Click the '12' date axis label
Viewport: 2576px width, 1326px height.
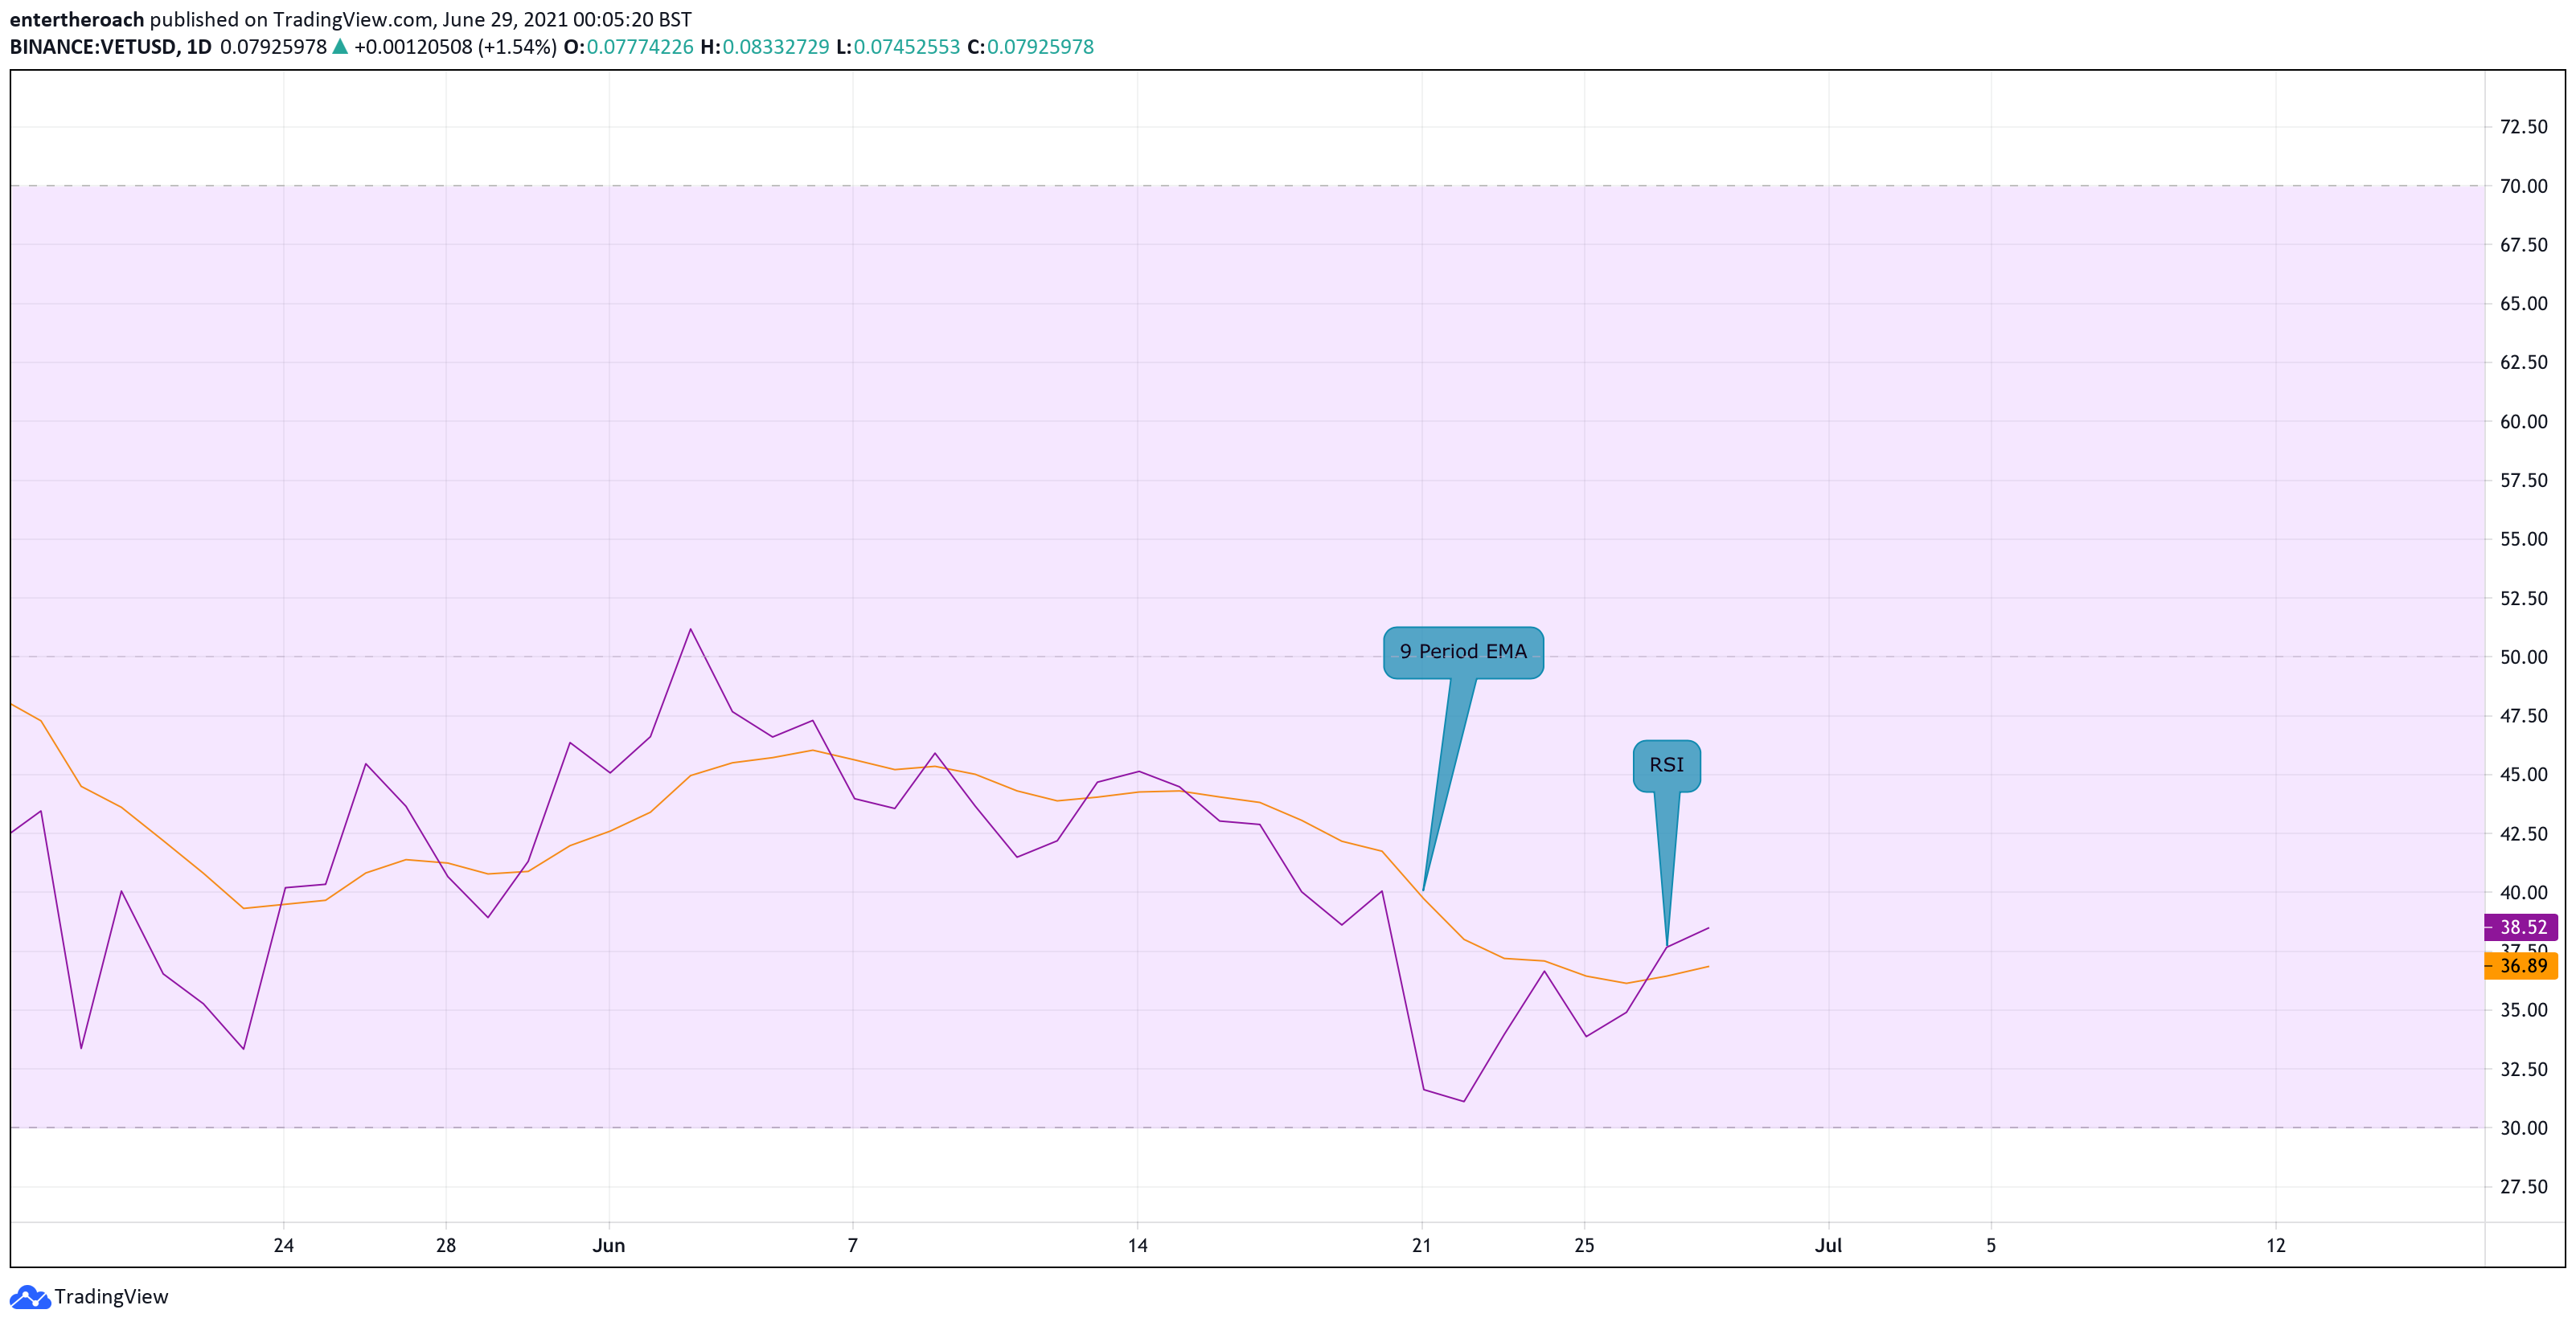pyautogui.click(x=2276, y=1246)
